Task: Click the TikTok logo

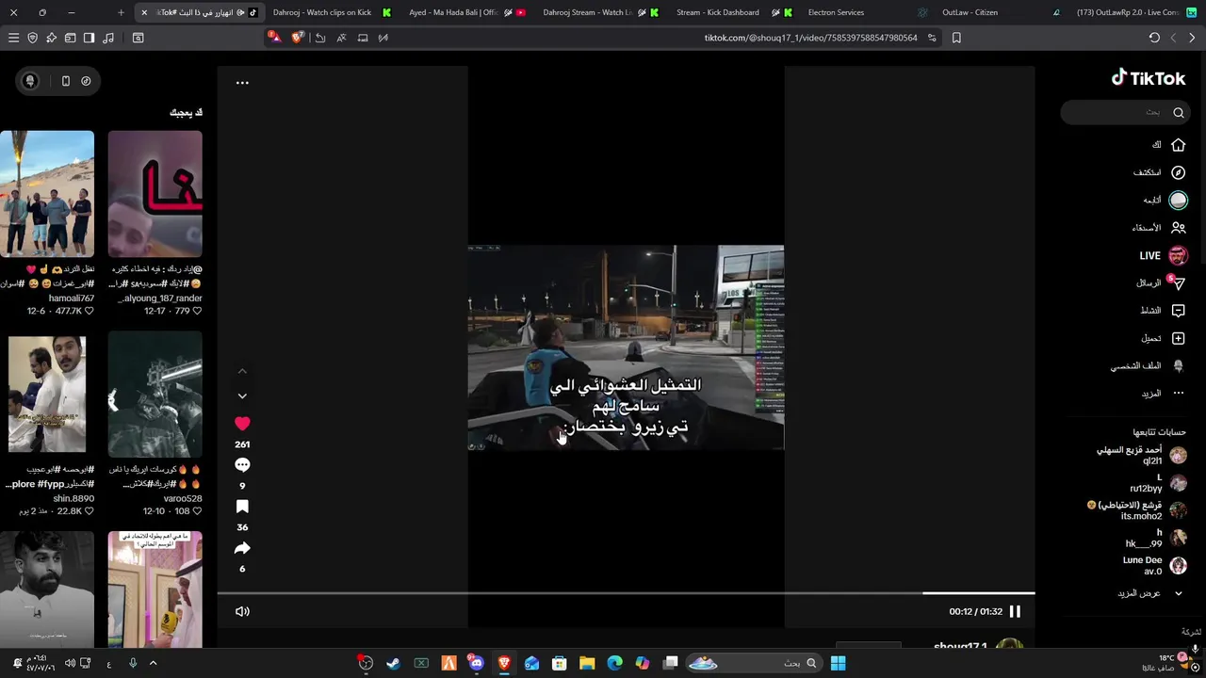Action: 1148,78
